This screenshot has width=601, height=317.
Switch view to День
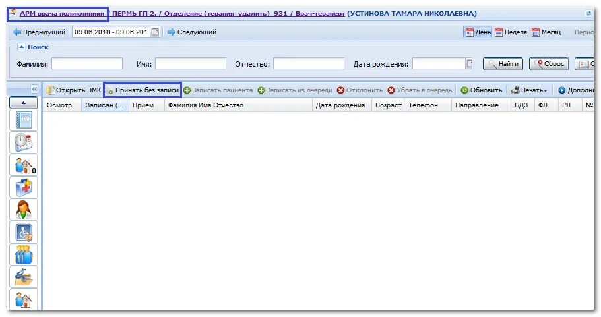click(478, 32)
